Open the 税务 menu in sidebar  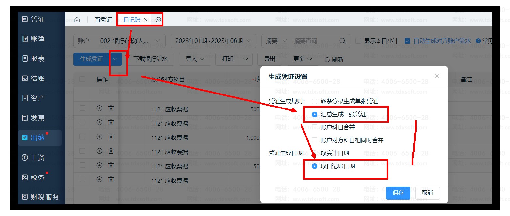(x=38, y=177)
